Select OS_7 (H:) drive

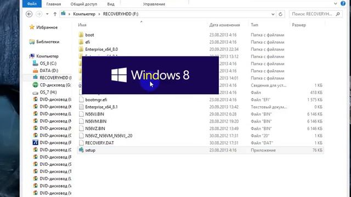pyautogui.click(x=48, y=92)
